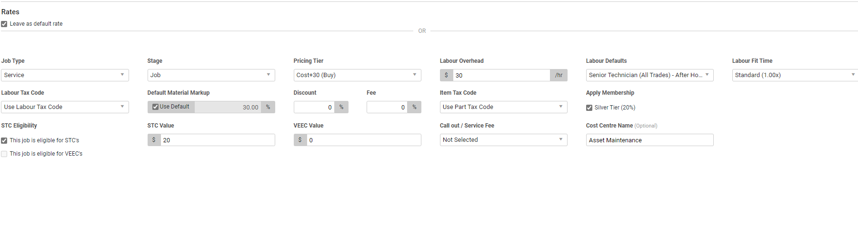This screenshot has width=858, height=237.
Task: Click the Cost Centre Name field
Action: pyautogui.click(x=649, y=140)
